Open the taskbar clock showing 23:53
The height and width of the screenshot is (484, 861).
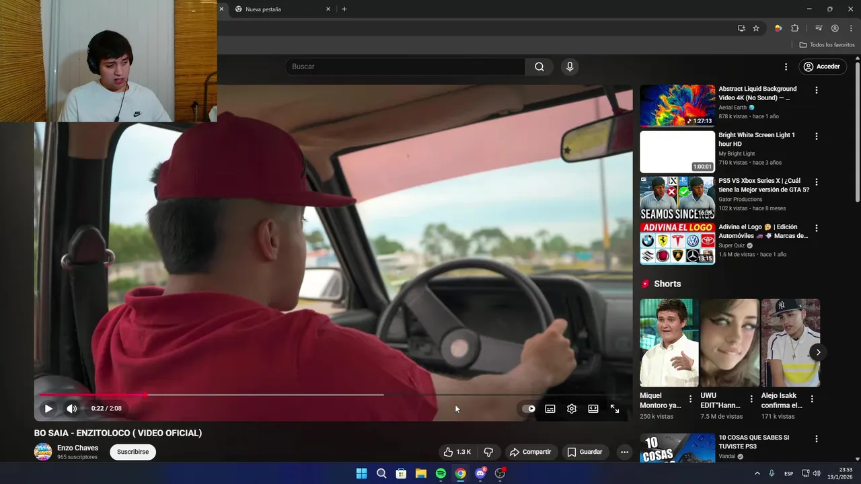(839, 473)
